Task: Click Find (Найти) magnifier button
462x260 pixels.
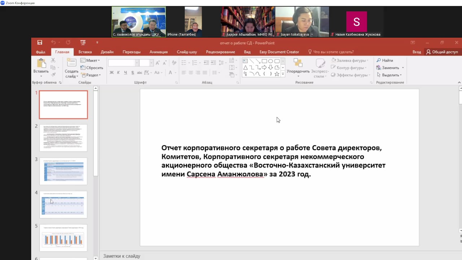Action: tap(385, 60)
